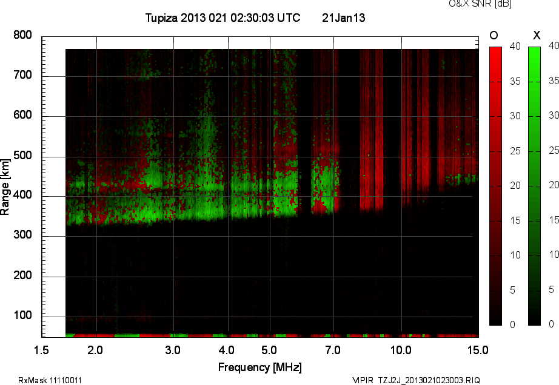Click the '25' label on O colorbar

click(x=515, y=151)
